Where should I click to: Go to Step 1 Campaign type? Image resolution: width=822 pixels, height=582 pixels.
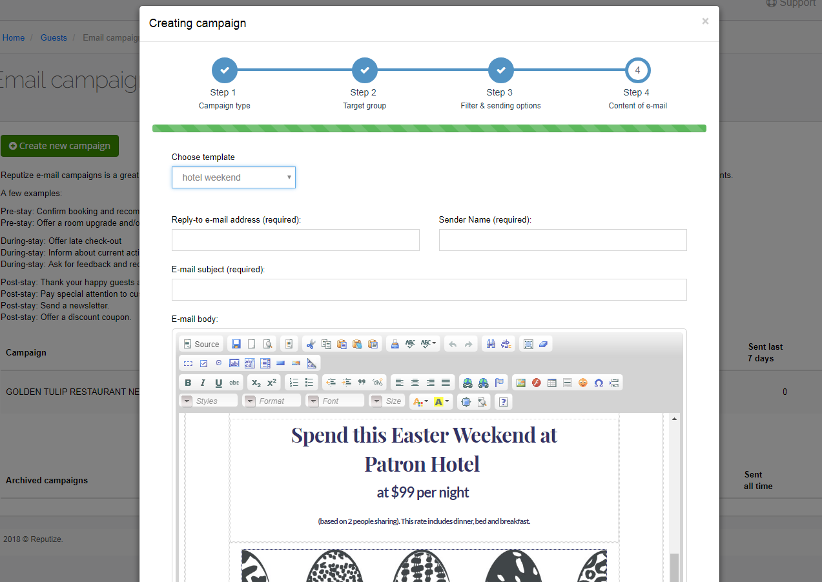tap(225, 70)
